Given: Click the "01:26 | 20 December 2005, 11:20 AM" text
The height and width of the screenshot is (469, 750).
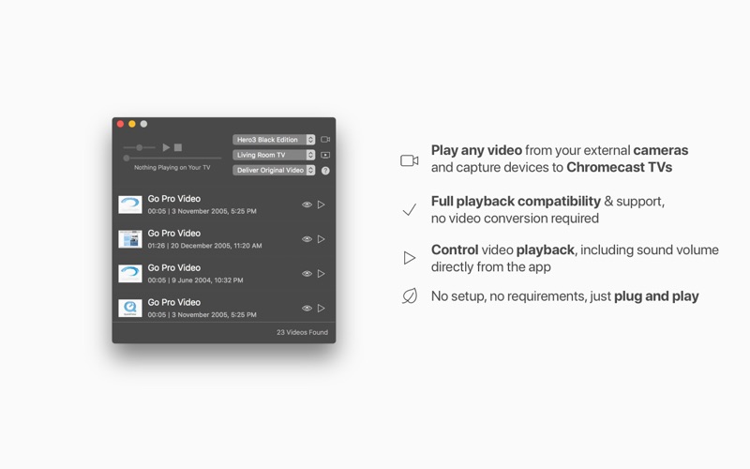Looking at the screenshot, I should (204, 246).
